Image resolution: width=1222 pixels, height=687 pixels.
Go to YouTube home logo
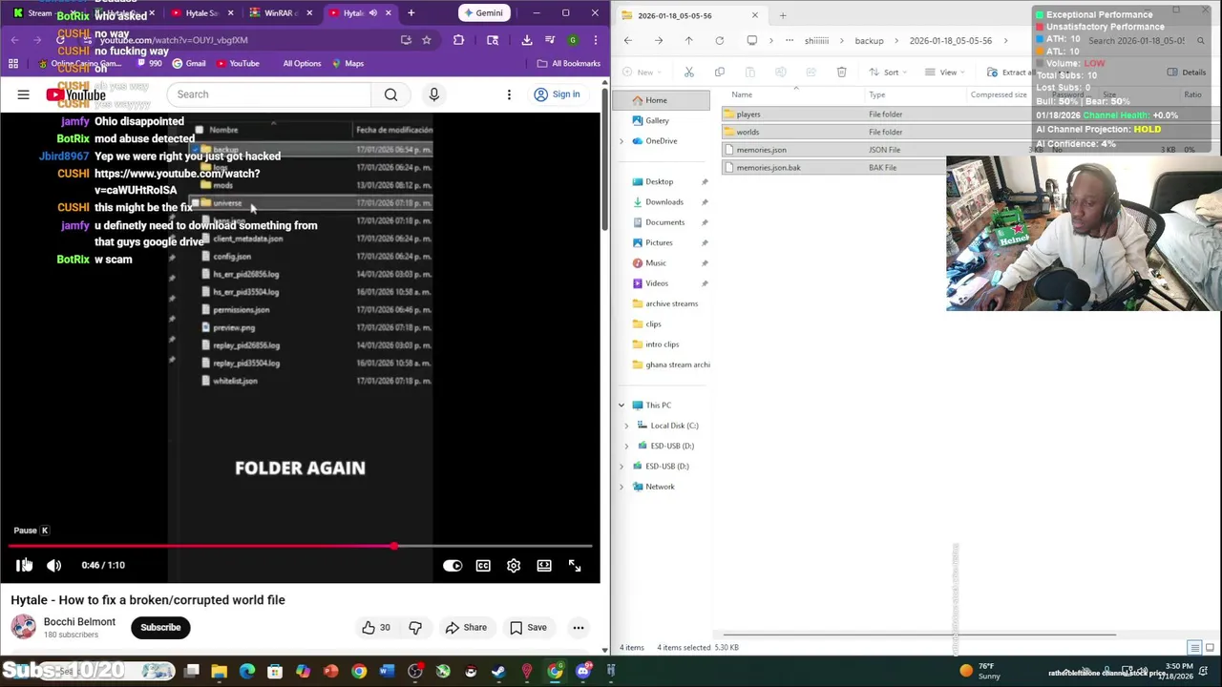pyautogui.click(x=76, y=94)
